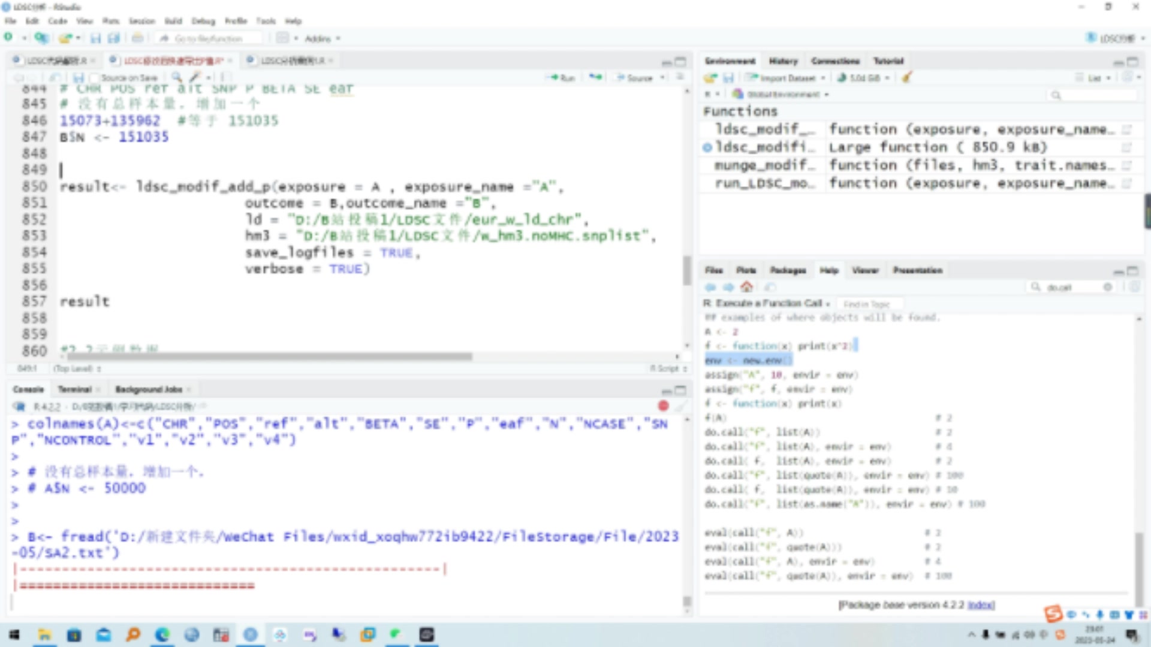The height and width of the screenshot is (647, 1151).
Task: Toggle the Source on Save checkbox
Action: point(94,78)
